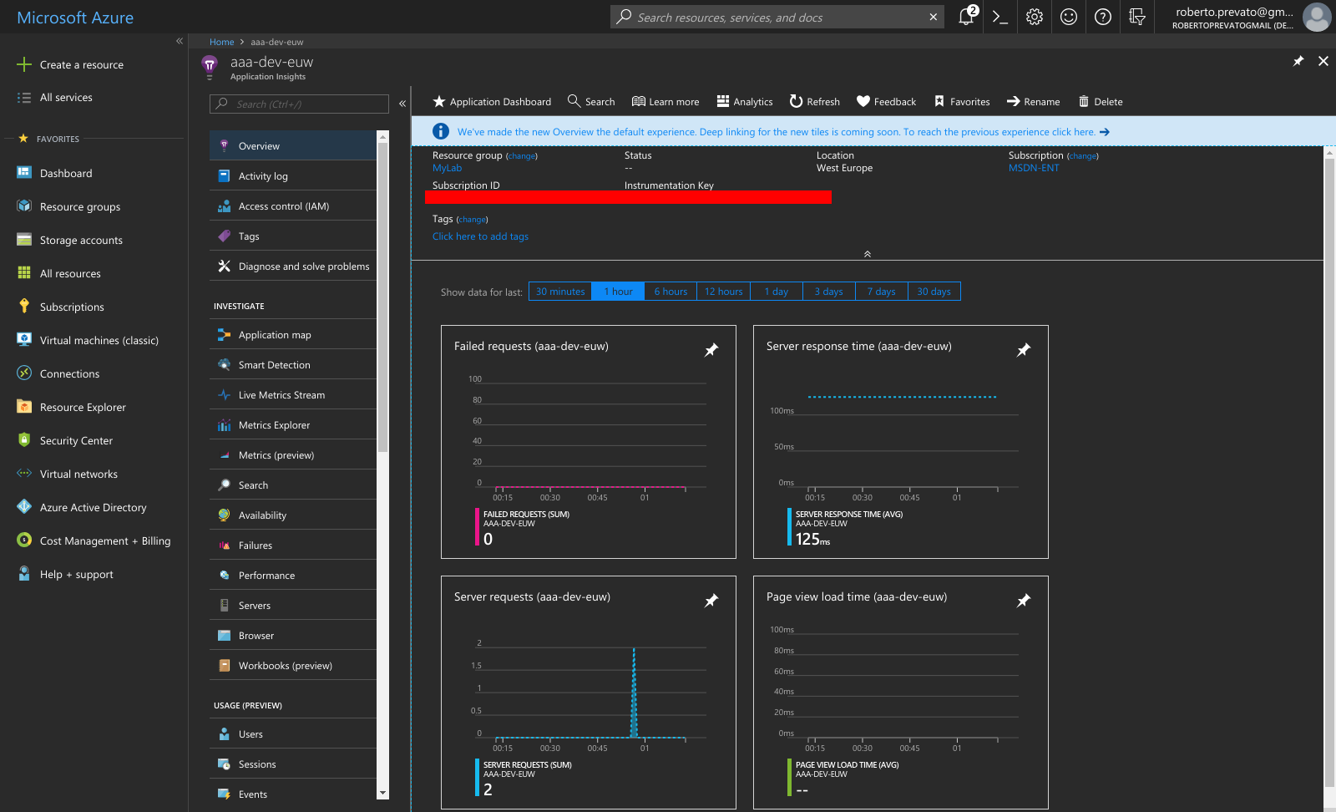Click the user account avatar
The image size is (1336, 812).
[x=1317, y=17]
